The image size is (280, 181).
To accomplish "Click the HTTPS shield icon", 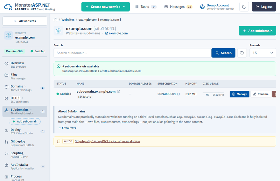I will click(6, 98).
